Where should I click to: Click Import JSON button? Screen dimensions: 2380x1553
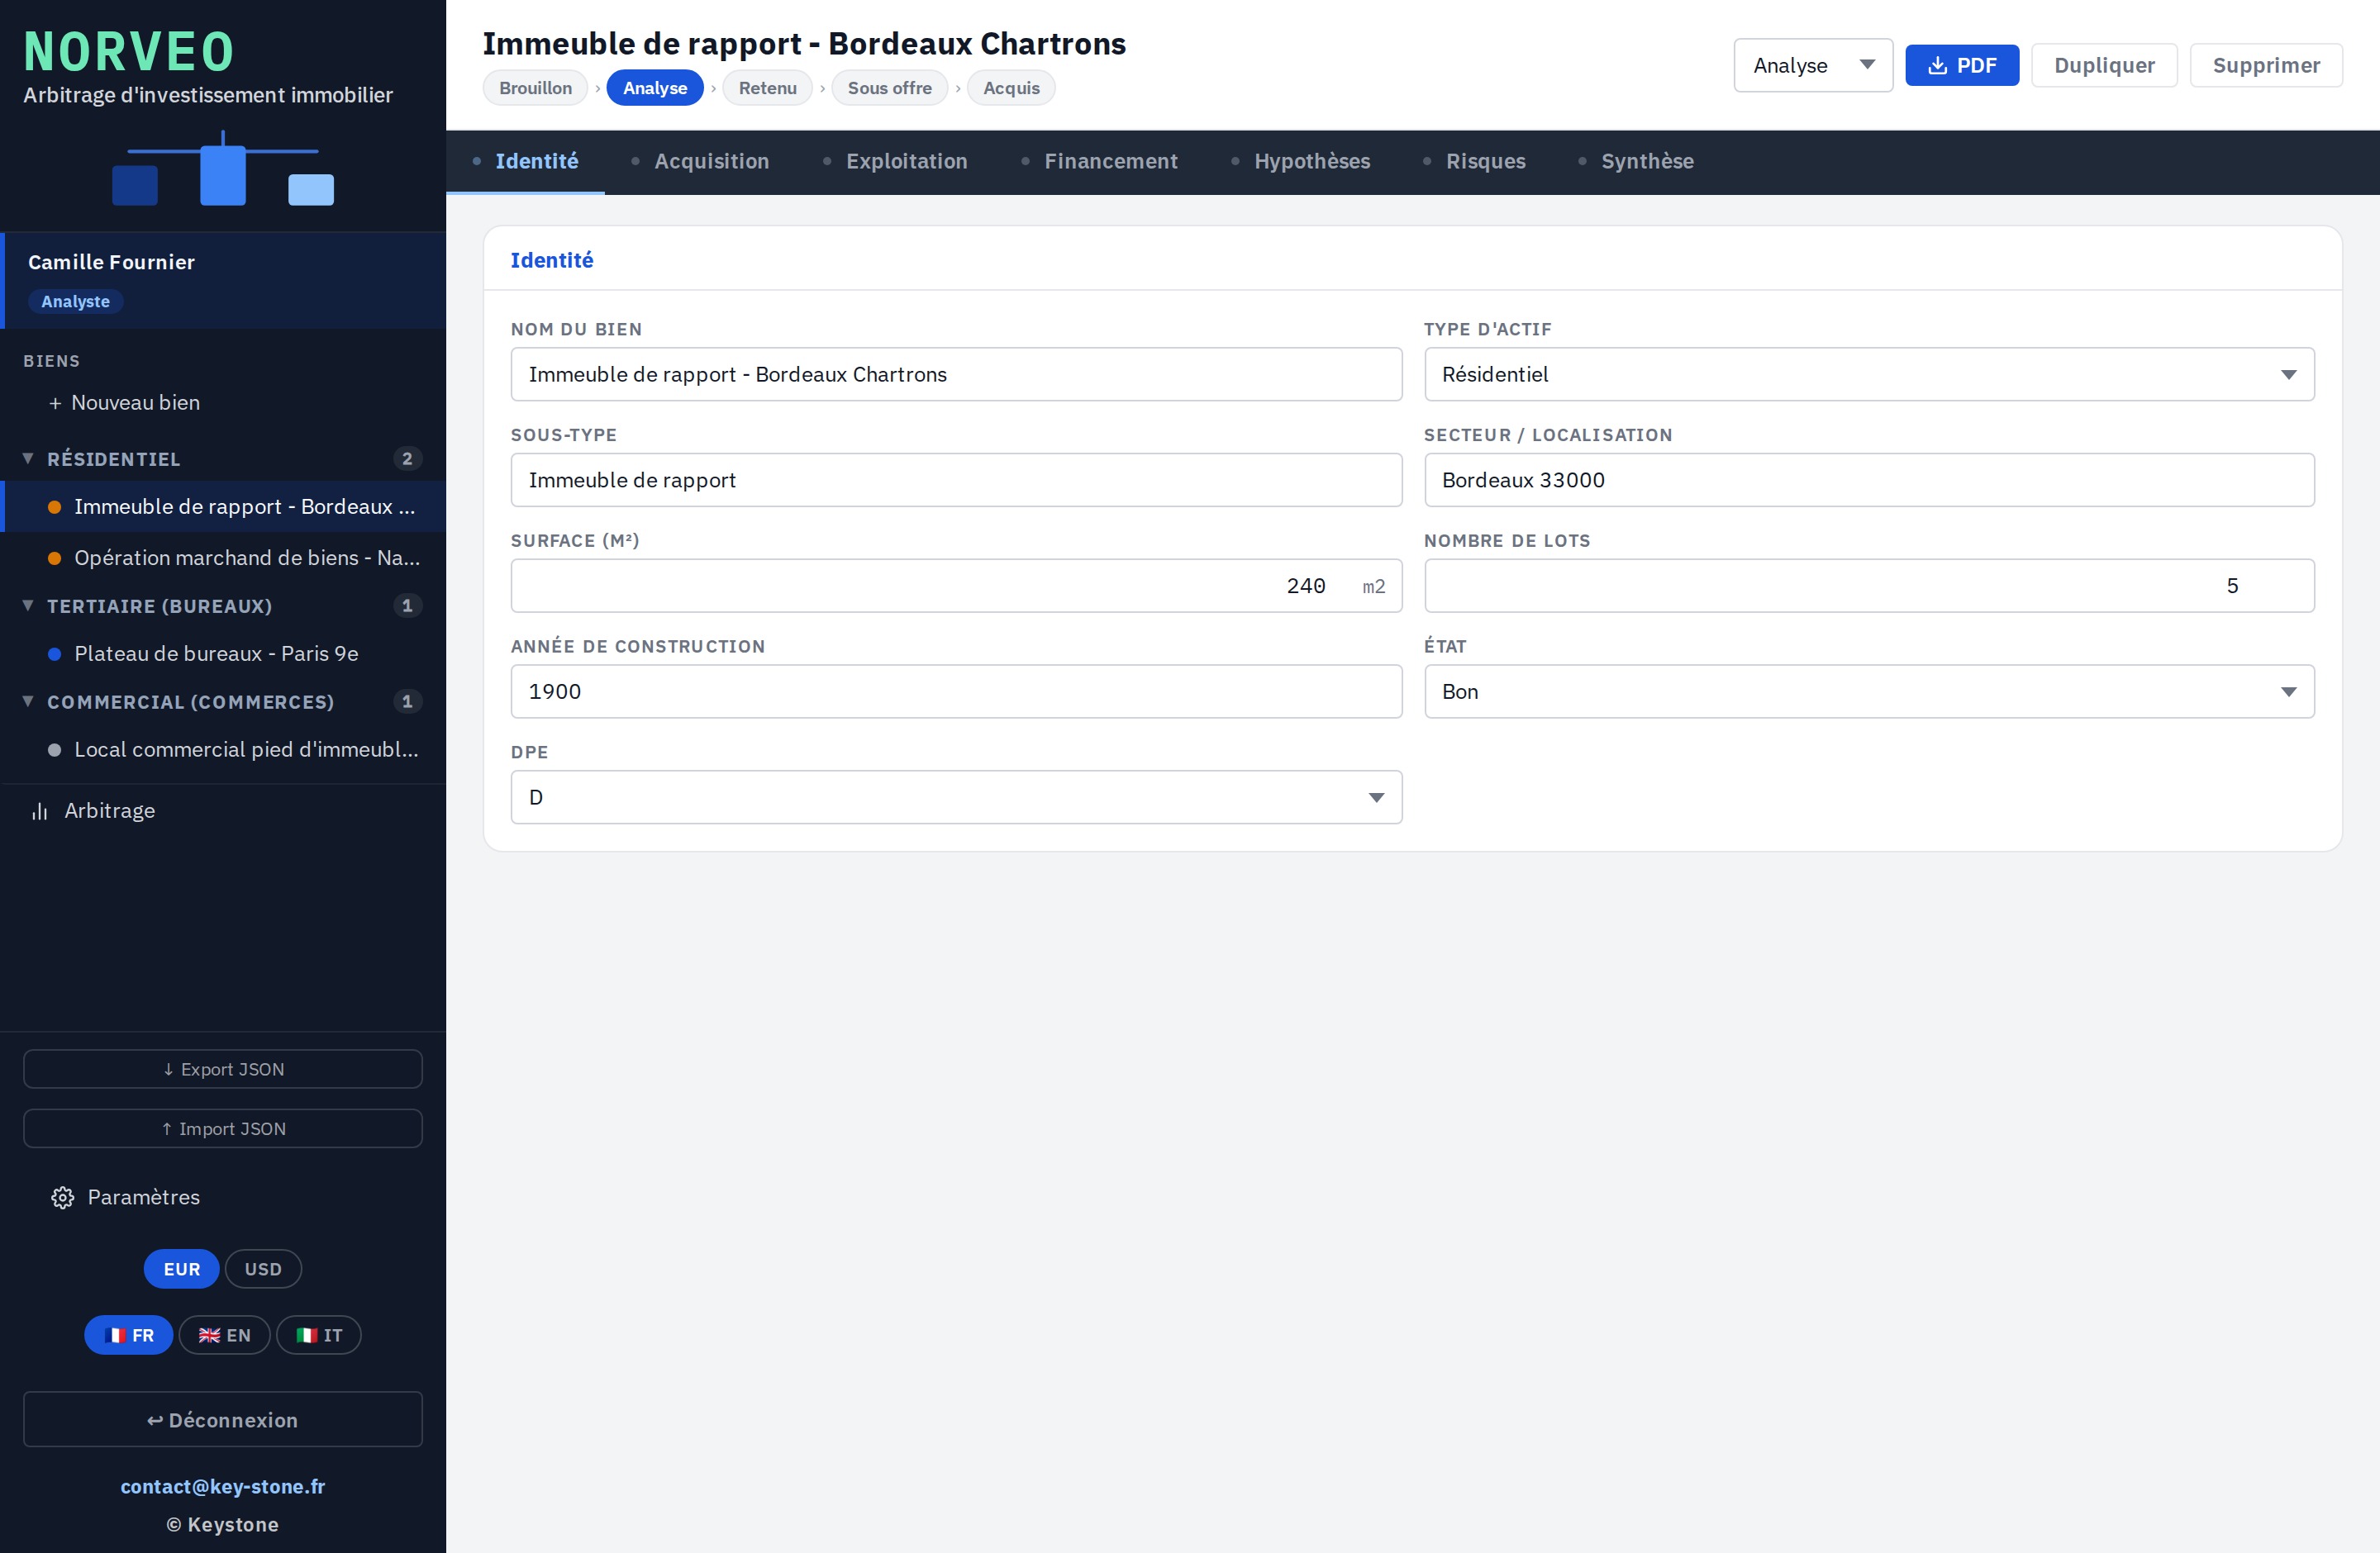pos(223,1128)
